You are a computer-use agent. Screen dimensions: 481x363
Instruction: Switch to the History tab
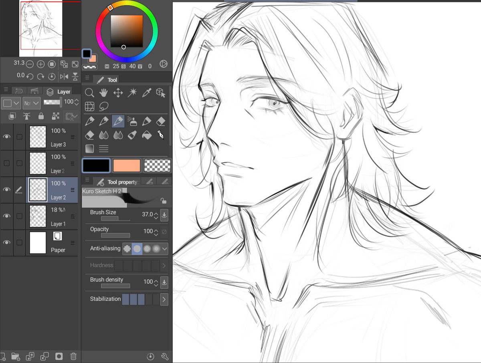tap(18, 91)
